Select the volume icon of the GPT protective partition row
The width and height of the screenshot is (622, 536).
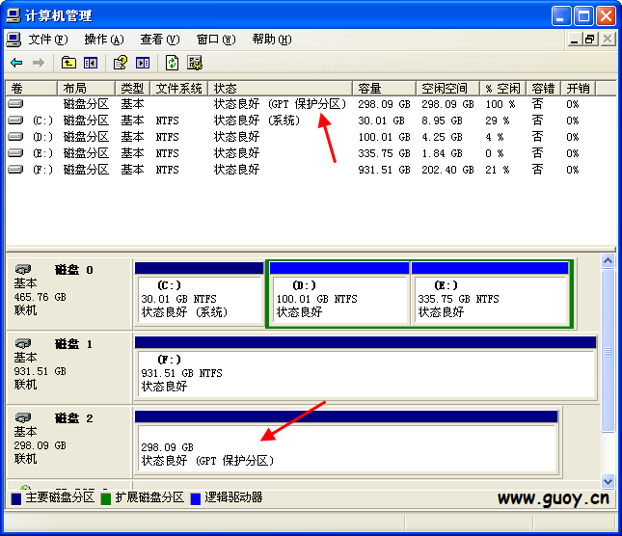click(x=15, y=104)
